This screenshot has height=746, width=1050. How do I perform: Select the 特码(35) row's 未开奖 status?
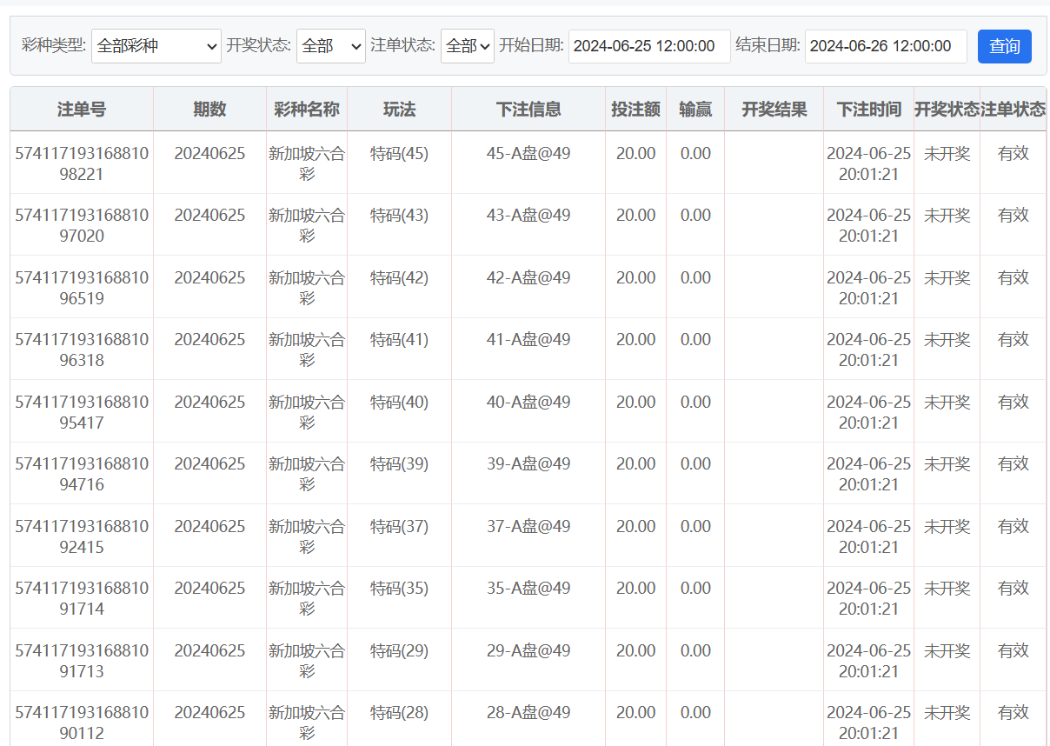click(x=947, y=589)
